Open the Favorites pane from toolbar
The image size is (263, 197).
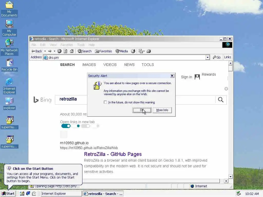tap(103, 51)
